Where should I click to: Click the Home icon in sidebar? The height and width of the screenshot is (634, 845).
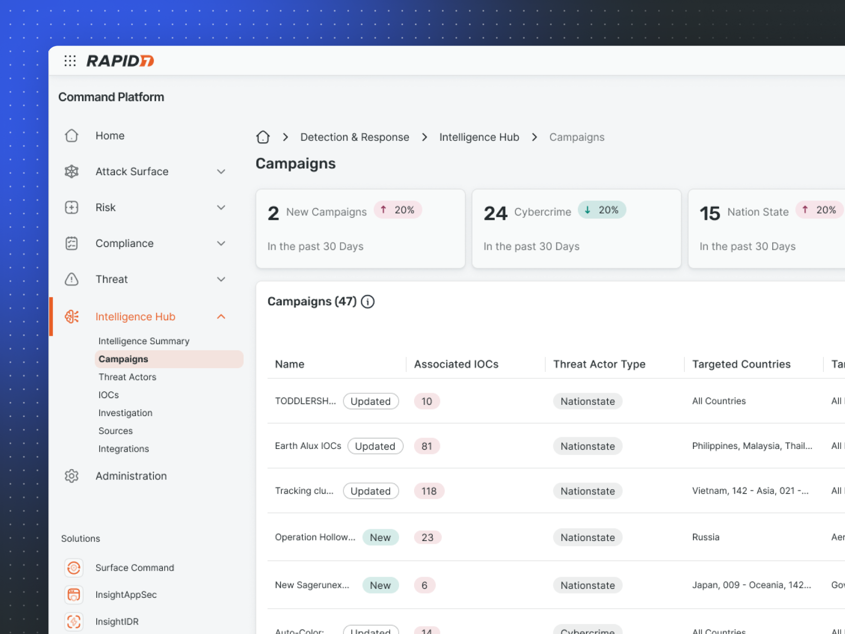click(x=71, y=136)
